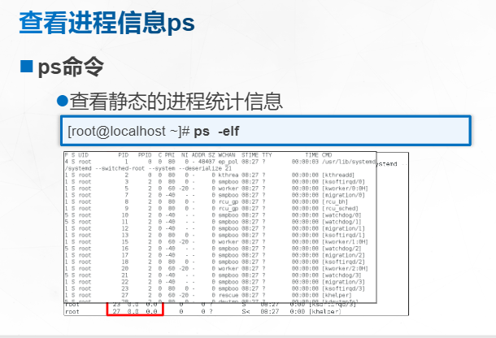496x338 pixels.
Task: Select the CMD column header
Action: click(x=327, y=155)
